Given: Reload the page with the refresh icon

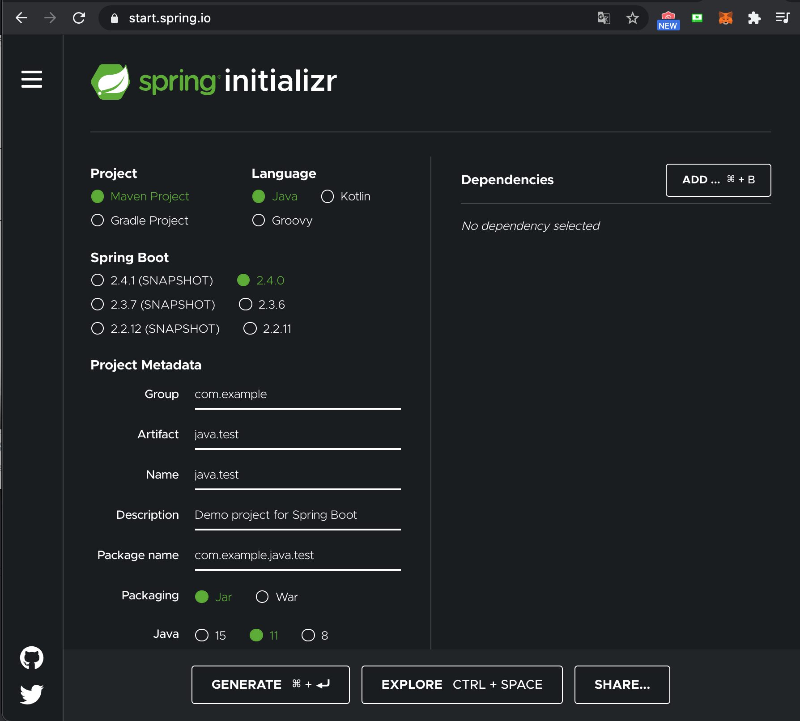Looking at the screenshot, I should click(79, 18).
